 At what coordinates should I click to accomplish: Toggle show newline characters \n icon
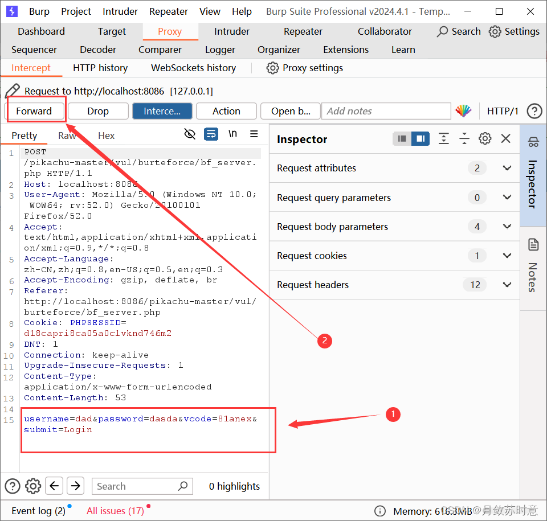tap(232, 134)
